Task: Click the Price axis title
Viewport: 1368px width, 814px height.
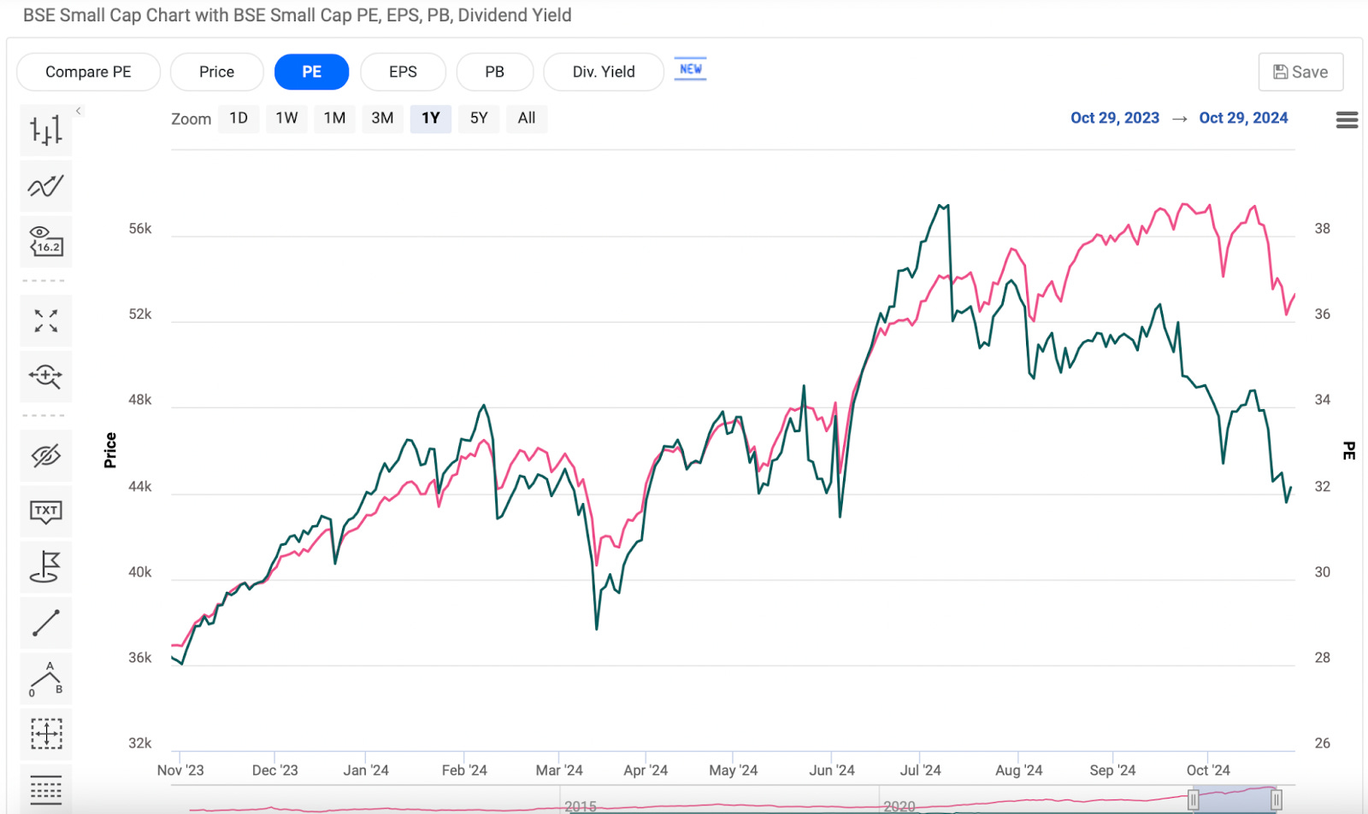Action: point(109,450)
